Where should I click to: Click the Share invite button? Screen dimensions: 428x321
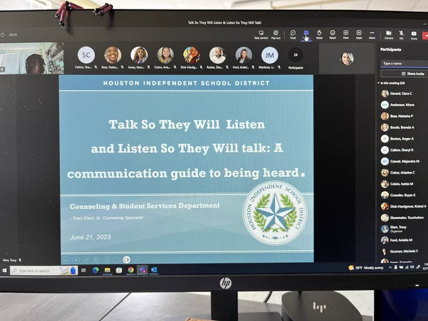point(404,74)
